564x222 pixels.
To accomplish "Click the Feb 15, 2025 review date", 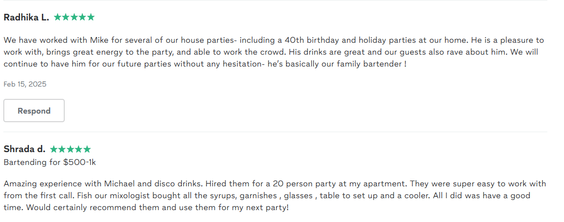I will (25, 84).
